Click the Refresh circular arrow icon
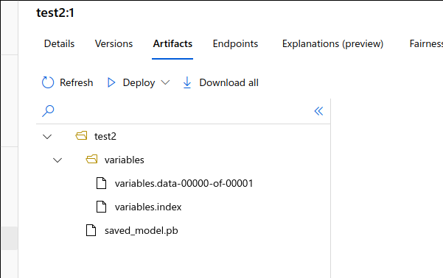 48,82
